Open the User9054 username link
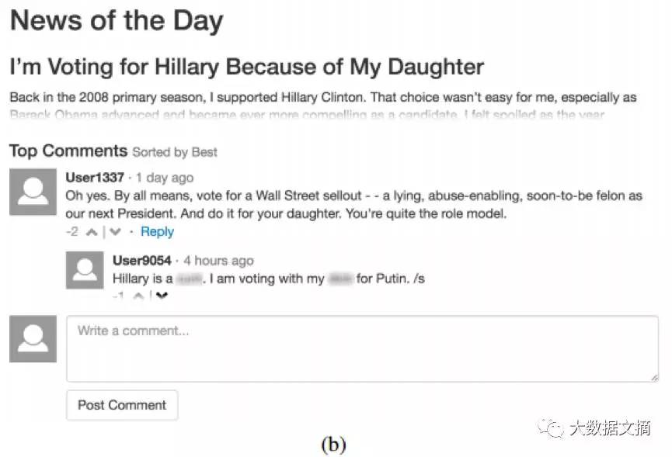Screen dimensions: 672x457 point(141,261)
